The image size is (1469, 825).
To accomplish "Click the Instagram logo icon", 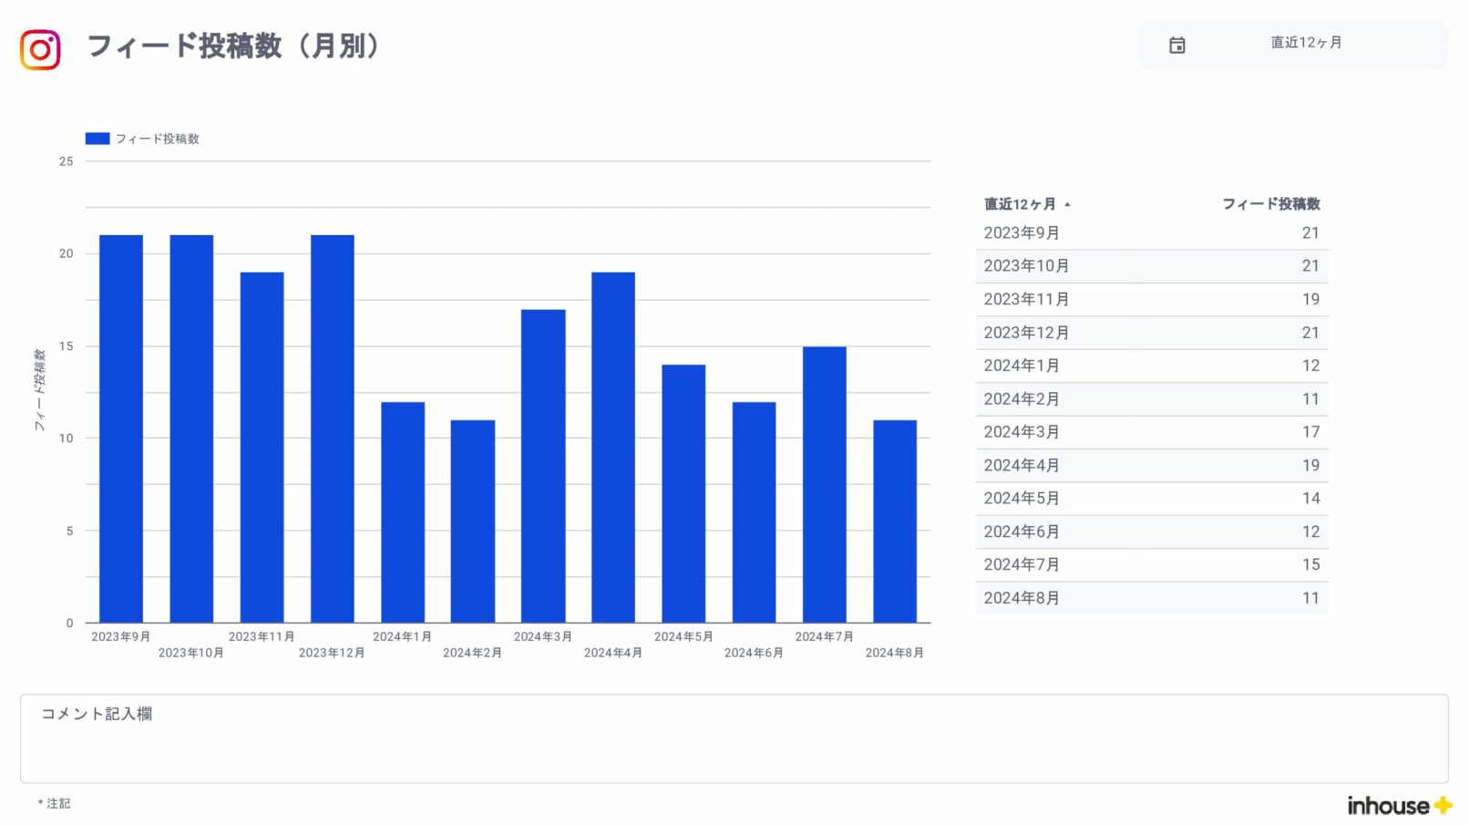I will [40, 49].
